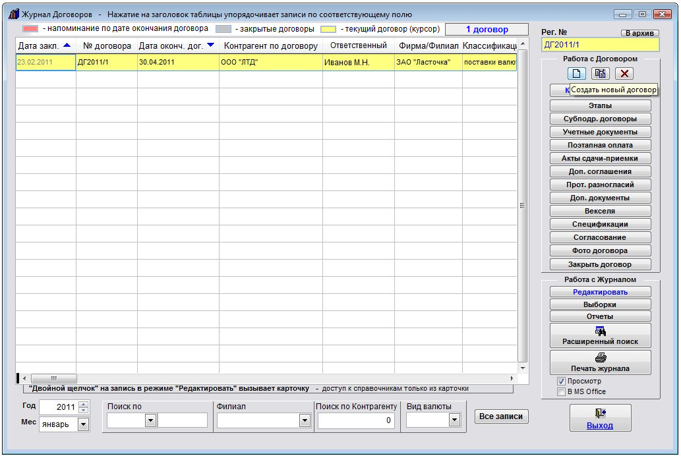Screen dimensions: 681x456
Task: Sort by contract end date arrow
Action: click(210, 45)
